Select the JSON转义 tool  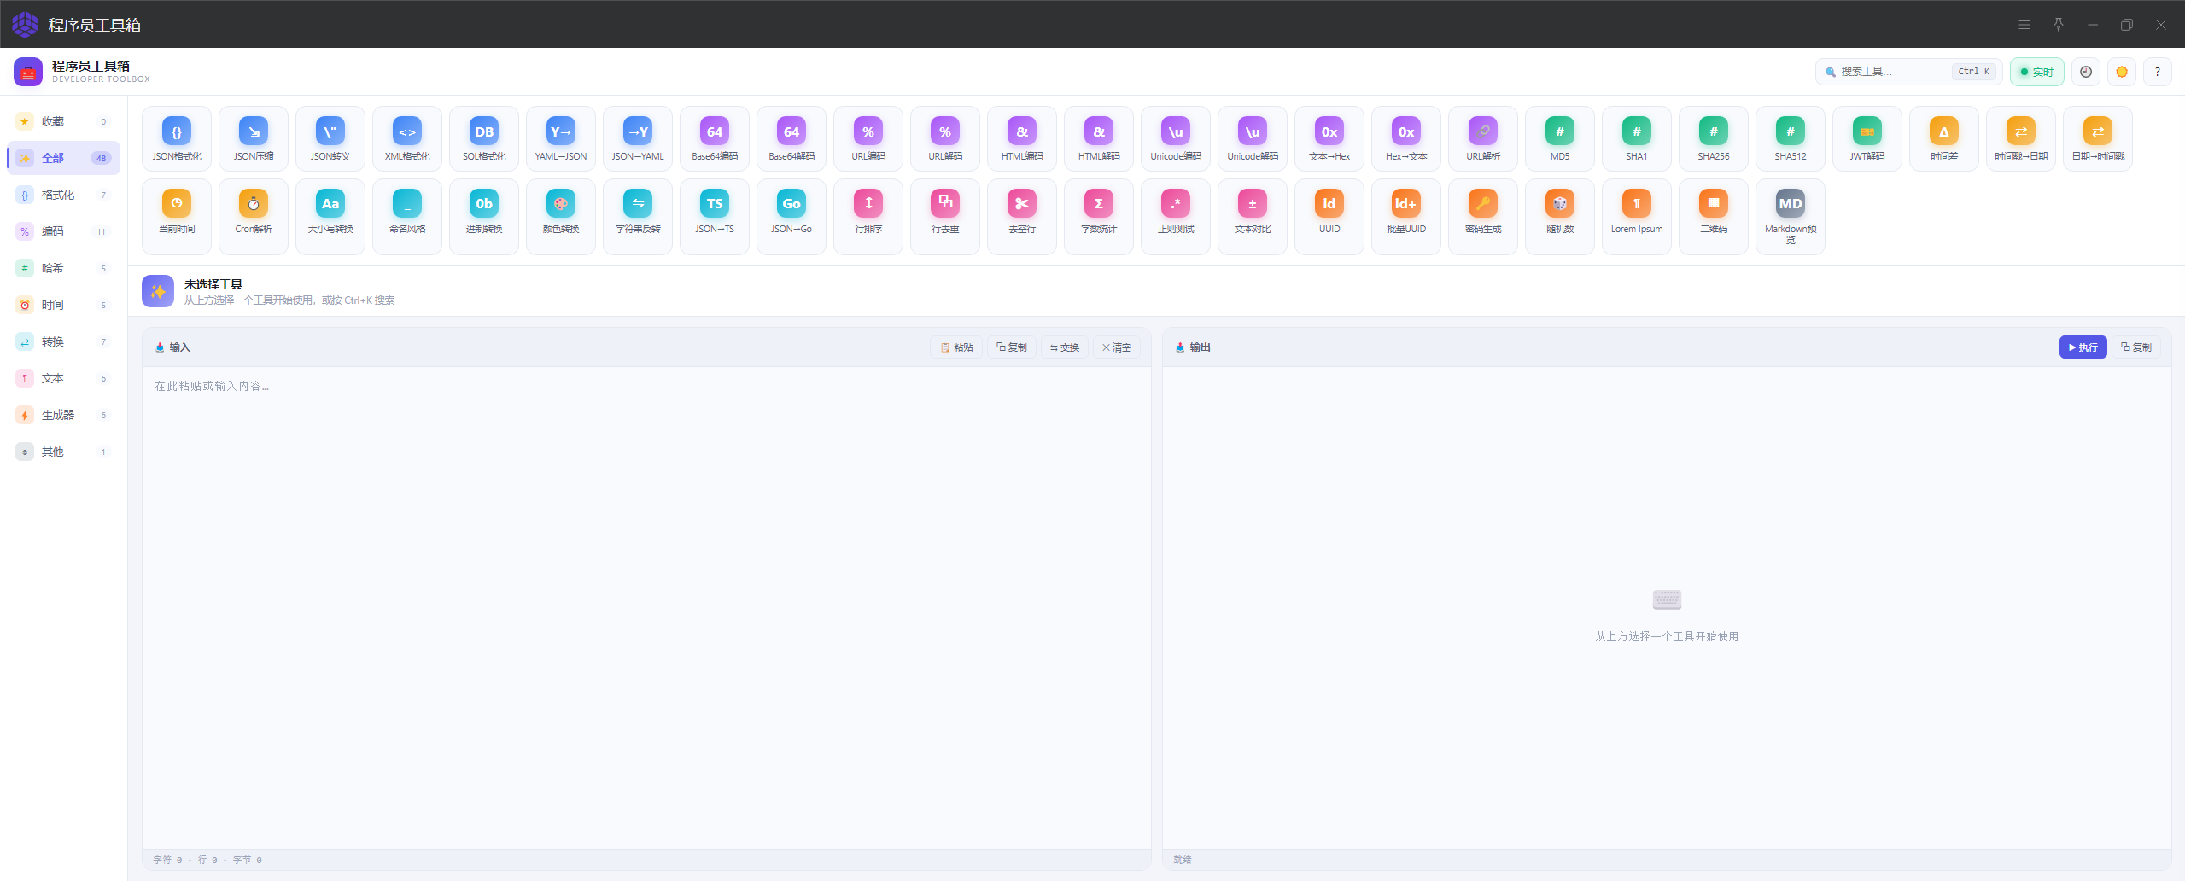[x=330, y=138]
